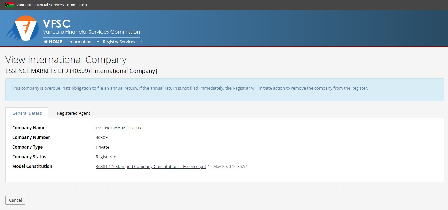This screenshot has width=448, height=210.
Task: Click the Company Name label
Action: pyautogui.click(x=29, y=128)
